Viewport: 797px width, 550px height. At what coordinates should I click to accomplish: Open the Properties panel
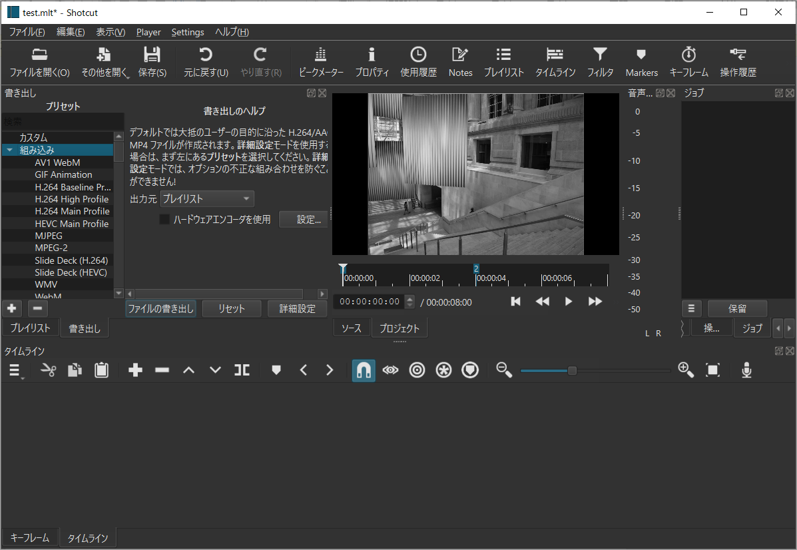[372, 62]
